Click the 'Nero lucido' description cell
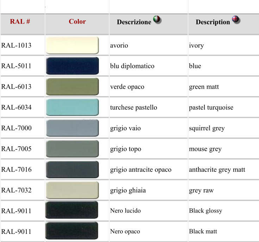This screenshot has width=259, height=242. click(x=125, y=211)
